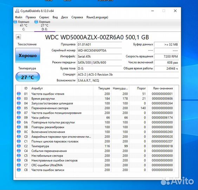Viewport: 198px width, 190px height.
Task: Select raw value 0000000006E6
Action: point(162,99)
